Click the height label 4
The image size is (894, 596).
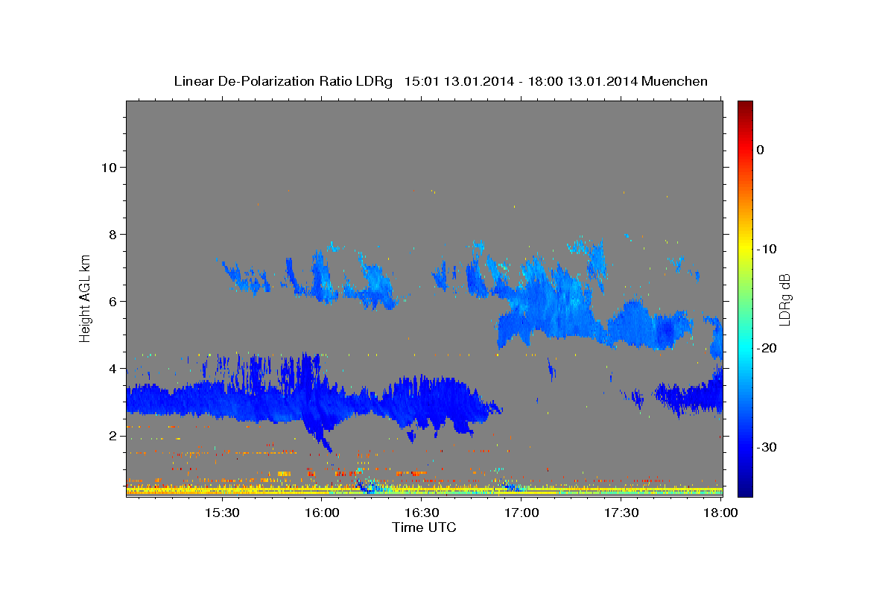(112, 368)
